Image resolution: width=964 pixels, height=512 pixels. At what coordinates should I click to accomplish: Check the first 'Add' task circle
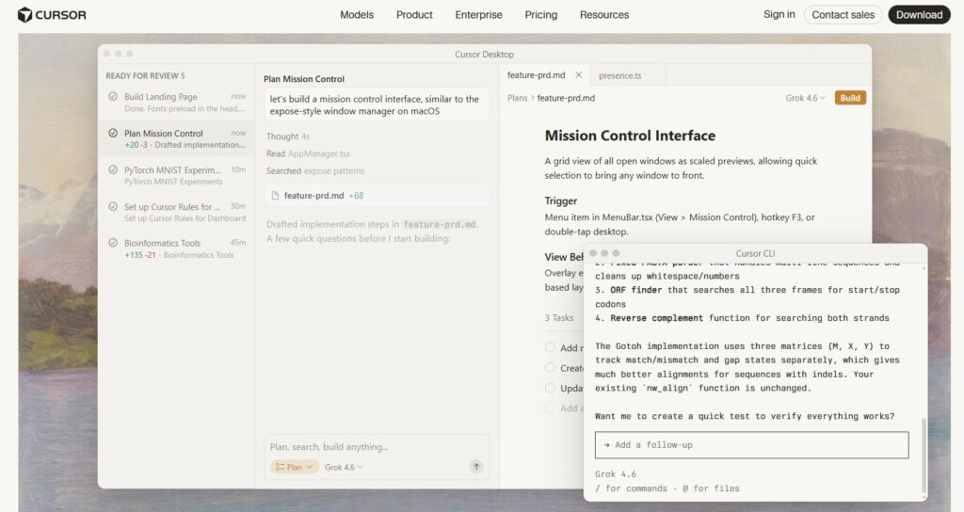(550, 347)
